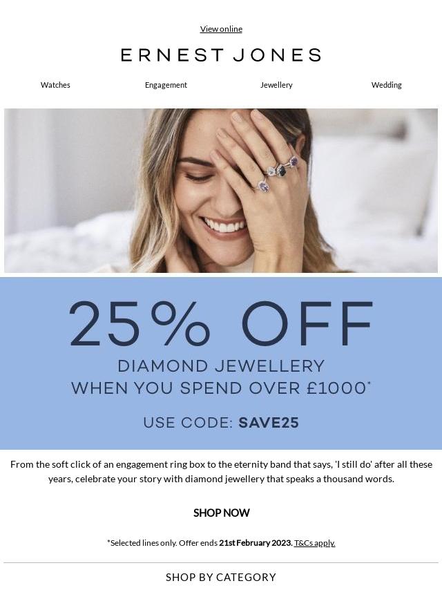The height and width of the screenshot is (590, 442).
Task: Click the WHEN YOU SPEND OVER £1000 line
Action: [x=221, y=388]
